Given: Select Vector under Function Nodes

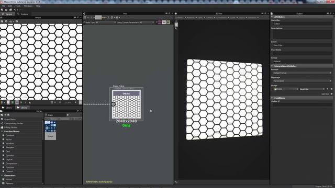Looking at the screenshot, I should [x=9, y=139].
